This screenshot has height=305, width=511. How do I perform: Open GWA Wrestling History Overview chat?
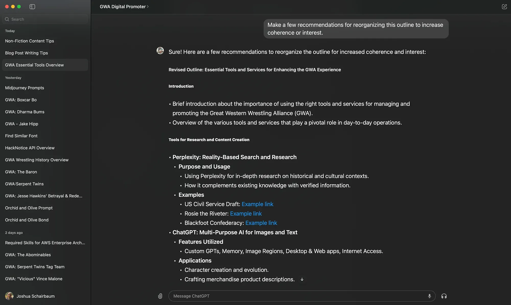click(x=45, y=160)
